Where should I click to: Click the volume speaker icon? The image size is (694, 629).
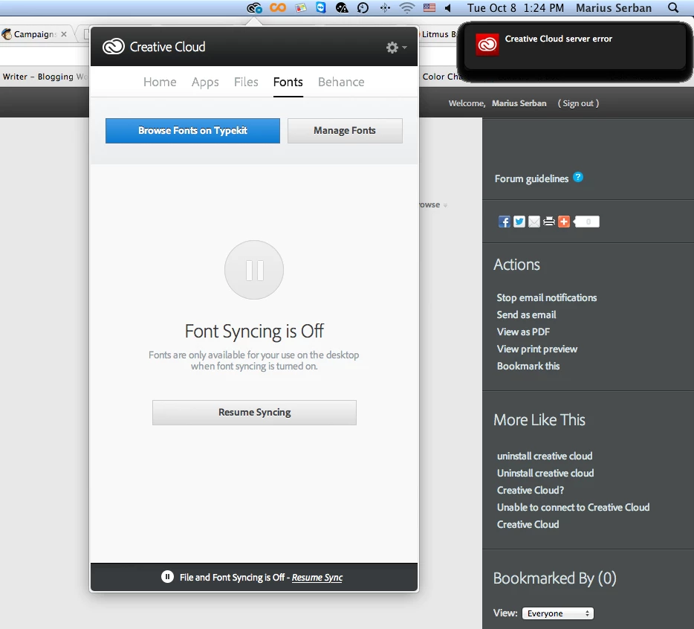click(448, 8)
